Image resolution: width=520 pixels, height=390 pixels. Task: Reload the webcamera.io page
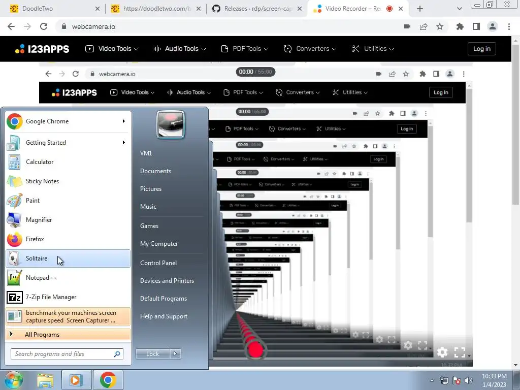(44, 26)
